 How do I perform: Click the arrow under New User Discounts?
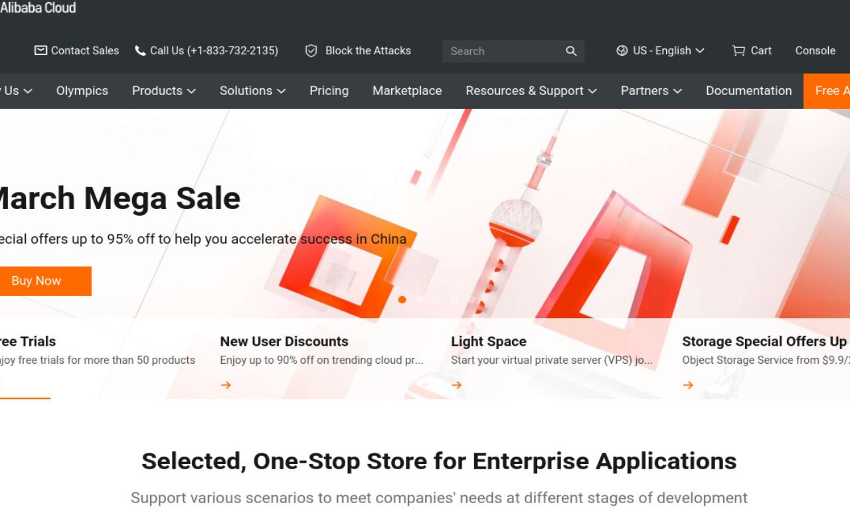coord(226,385)
